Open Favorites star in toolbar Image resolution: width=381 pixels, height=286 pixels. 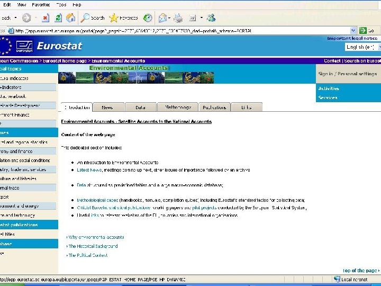123,18
